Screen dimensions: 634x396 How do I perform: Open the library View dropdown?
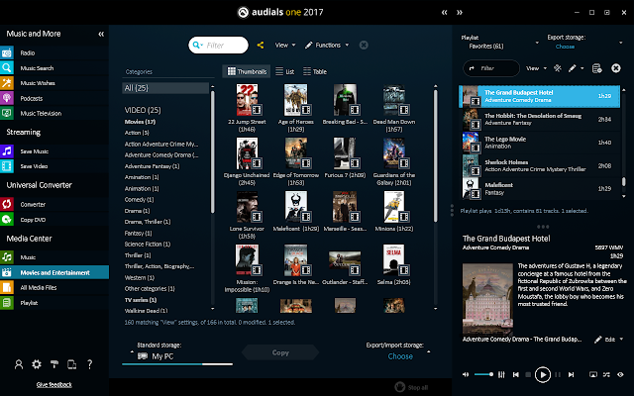(285, 46)
